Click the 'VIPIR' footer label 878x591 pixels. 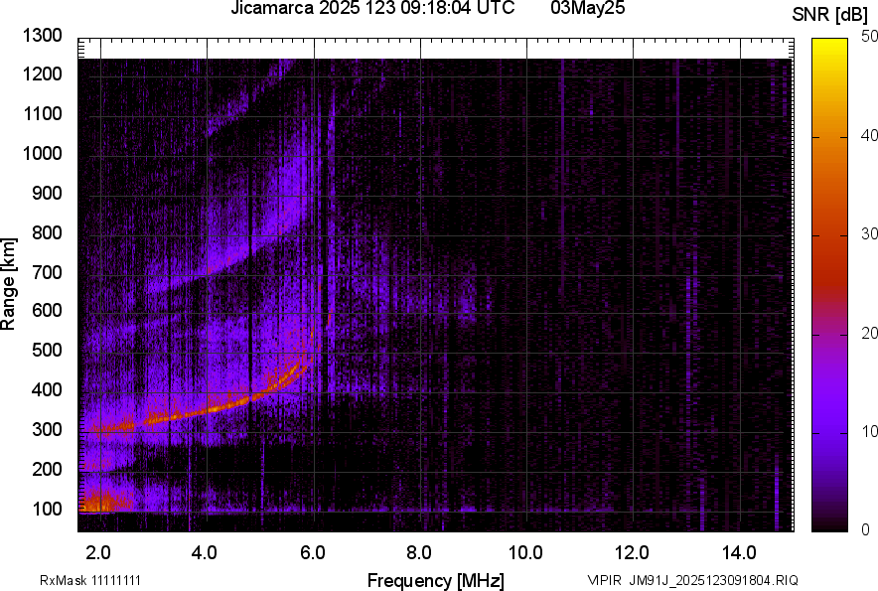604,580
